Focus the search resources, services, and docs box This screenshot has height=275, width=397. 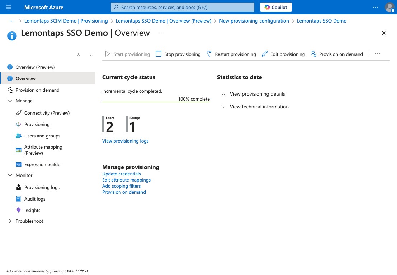pos(182,7)
